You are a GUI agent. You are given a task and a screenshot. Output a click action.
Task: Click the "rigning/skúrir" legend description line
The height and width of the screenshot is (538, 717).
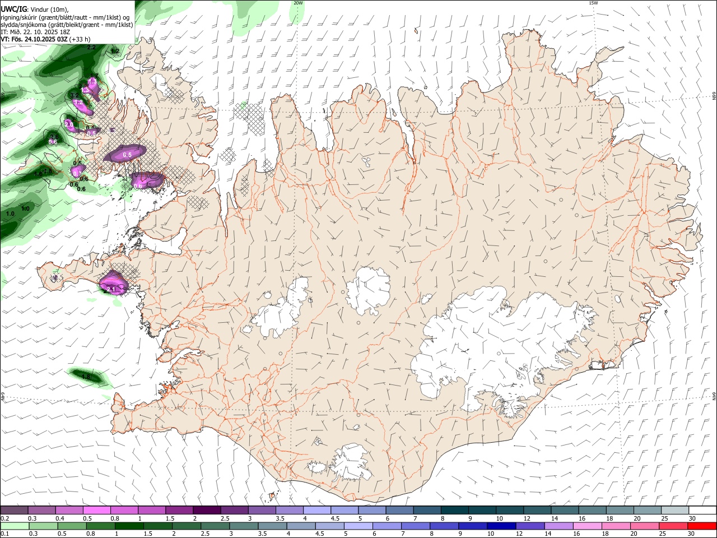pos(65,17)
